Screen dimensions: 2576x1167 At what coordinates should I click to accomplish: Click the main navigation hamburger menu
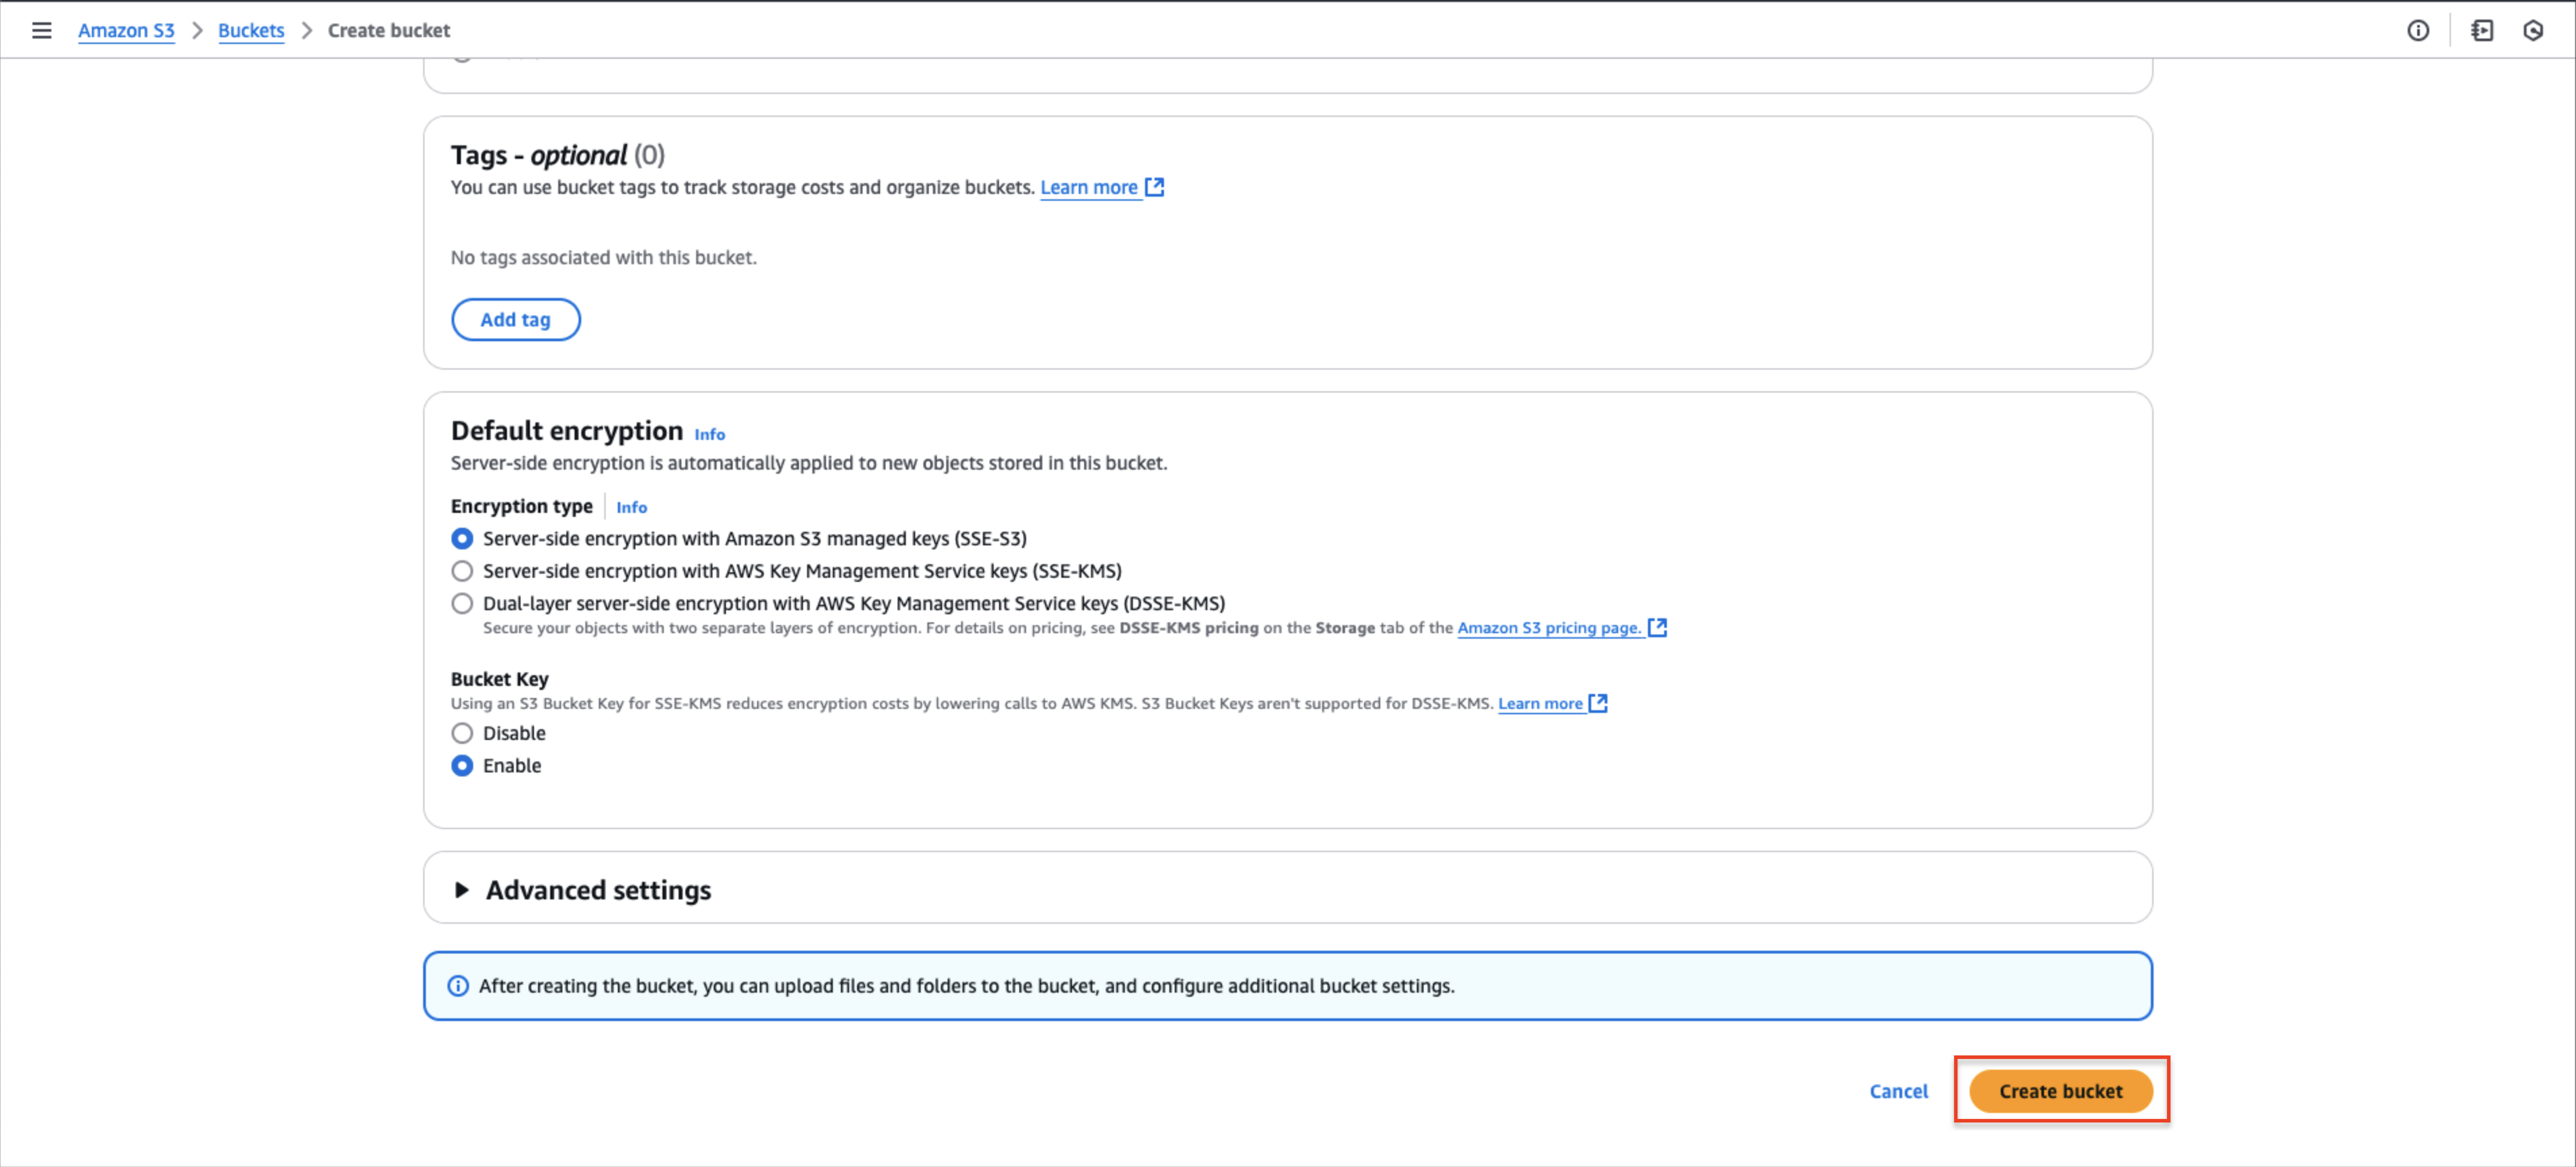(41, 30)
